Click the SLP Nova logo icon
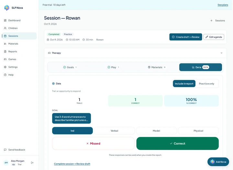 point(7,8)
